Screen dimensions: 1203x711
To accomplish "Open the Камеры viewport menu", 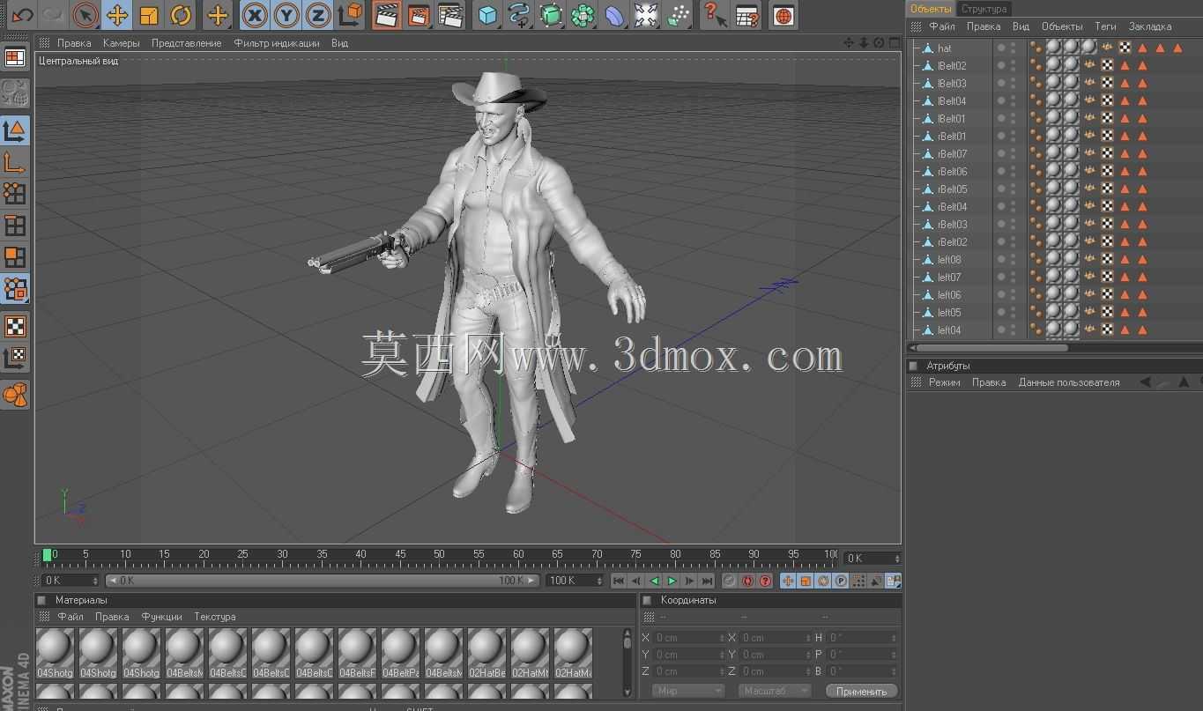I will pos(122,43).
